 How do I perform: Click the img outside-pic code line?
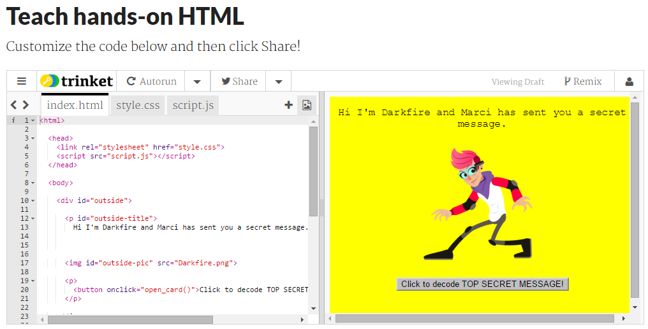[x=151, y=263]
